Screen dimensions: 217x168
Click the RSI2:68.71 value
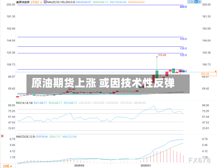[x=55, y=103]
